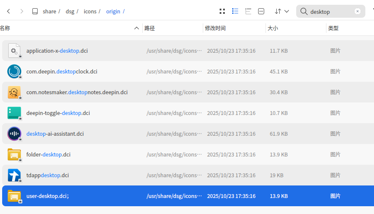This screenshot has width=374, height=214.
Task: Click file name com.deepin.desktopclock.dci
Action: pos(62,72)
